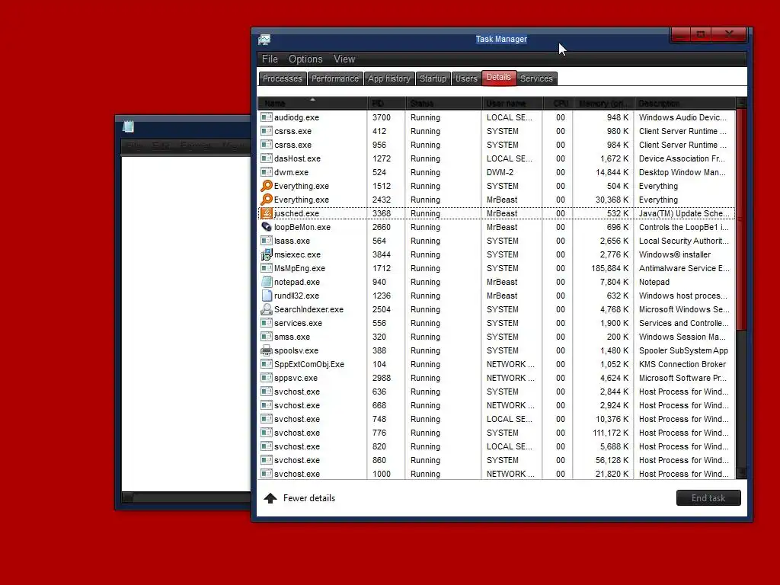Click the scrollbar down arrow in process list

tap(741, 472)
